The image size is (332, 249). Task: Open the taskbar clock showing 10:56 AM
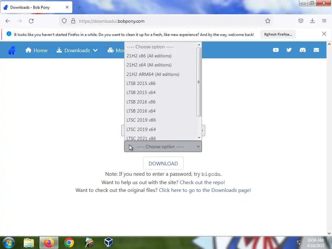315,243
